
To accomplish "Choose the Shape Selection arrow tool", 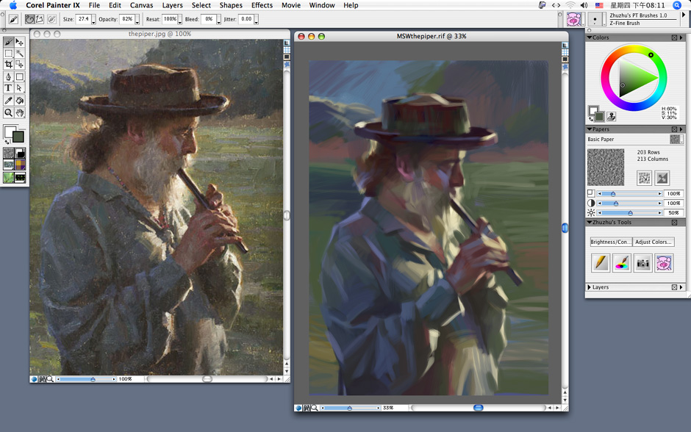I will pyautogui.click(x=19, y=88).
